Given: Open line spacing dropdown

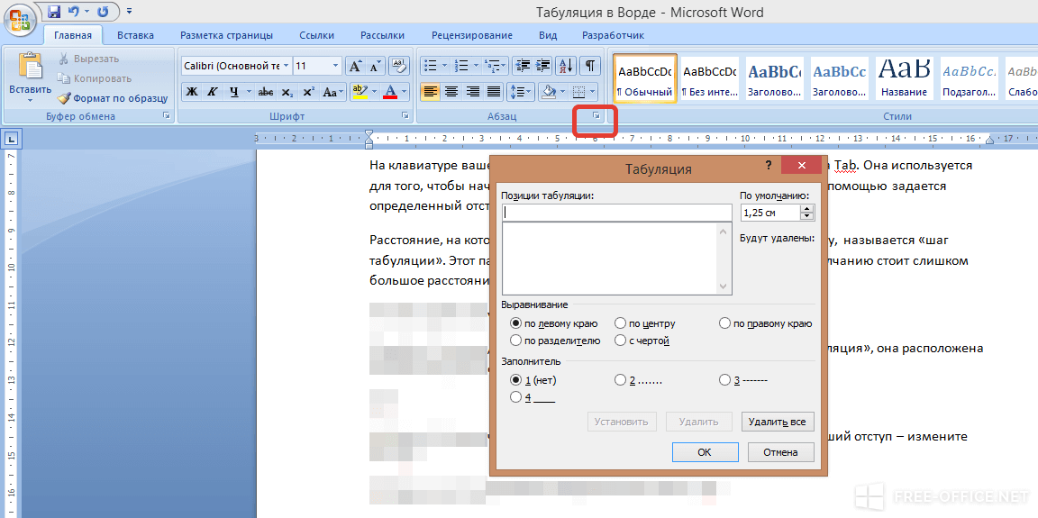Looking at the screenshot, I should click(520, 91).
